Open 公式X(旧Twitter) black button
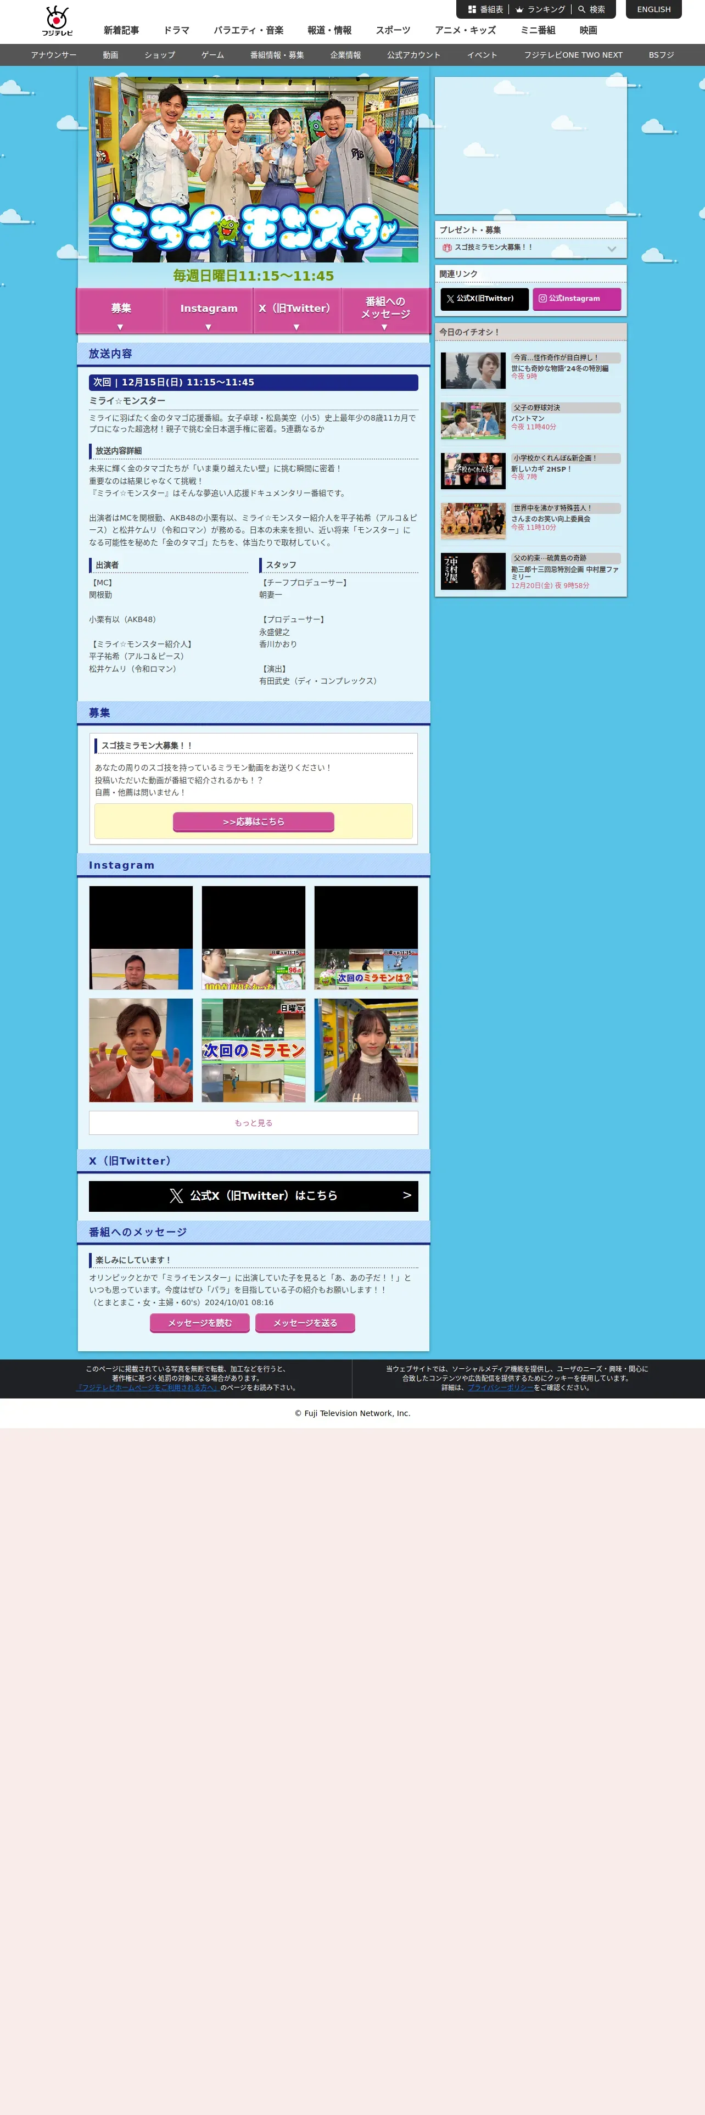 484,299
